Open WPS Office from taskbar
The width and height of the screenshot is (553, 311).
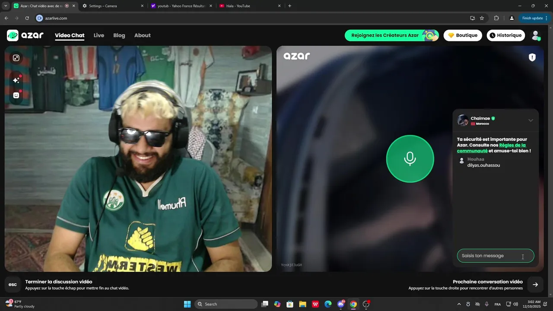(315, 304)
